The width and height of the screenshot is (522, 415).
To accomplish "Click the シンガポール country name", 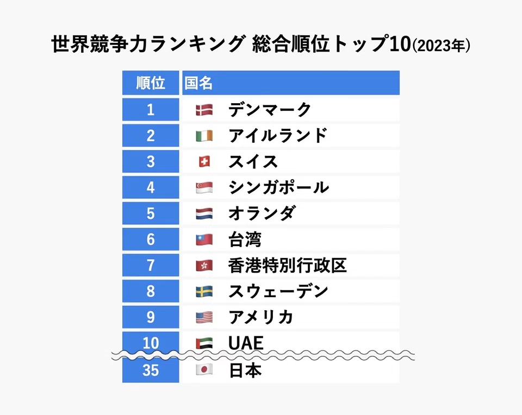I will coord(278,187).
